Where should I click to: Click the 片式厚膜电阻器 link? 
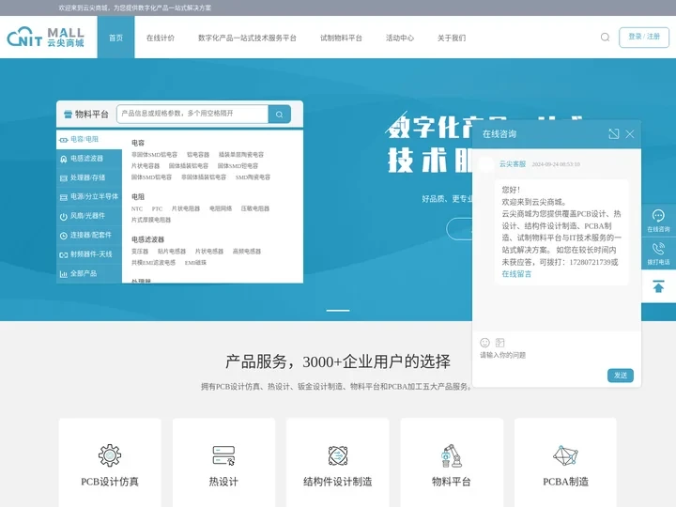click(151, 220)
